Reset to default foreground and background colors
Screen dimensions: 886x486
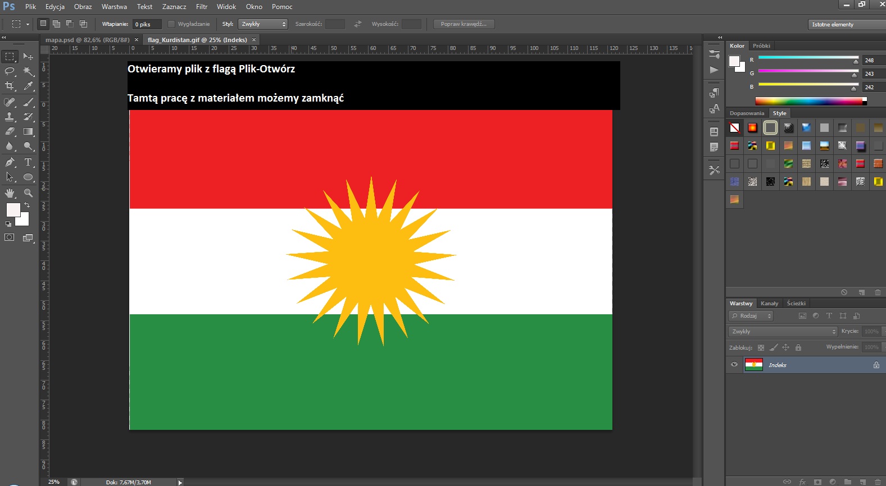coord(8,224)
